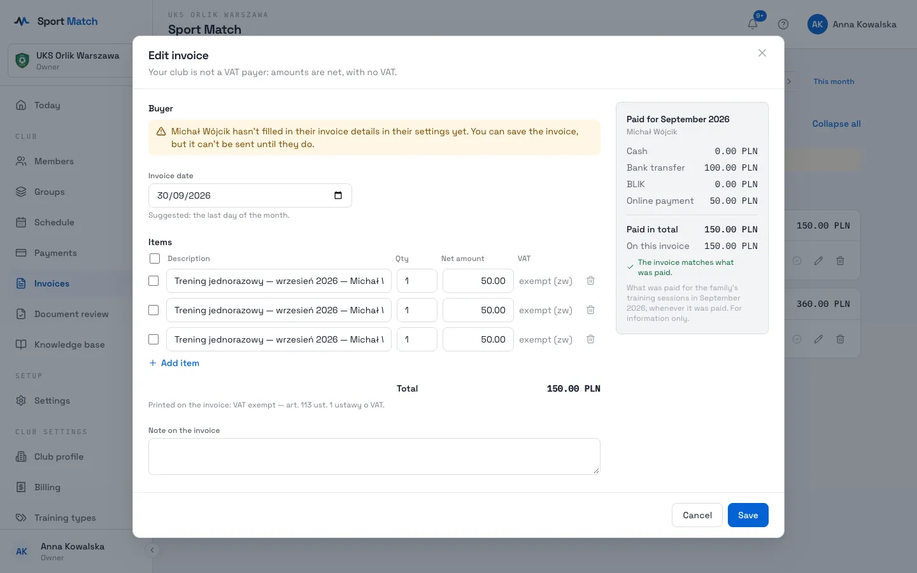Tick the first item row checkbox

point(153,281)
